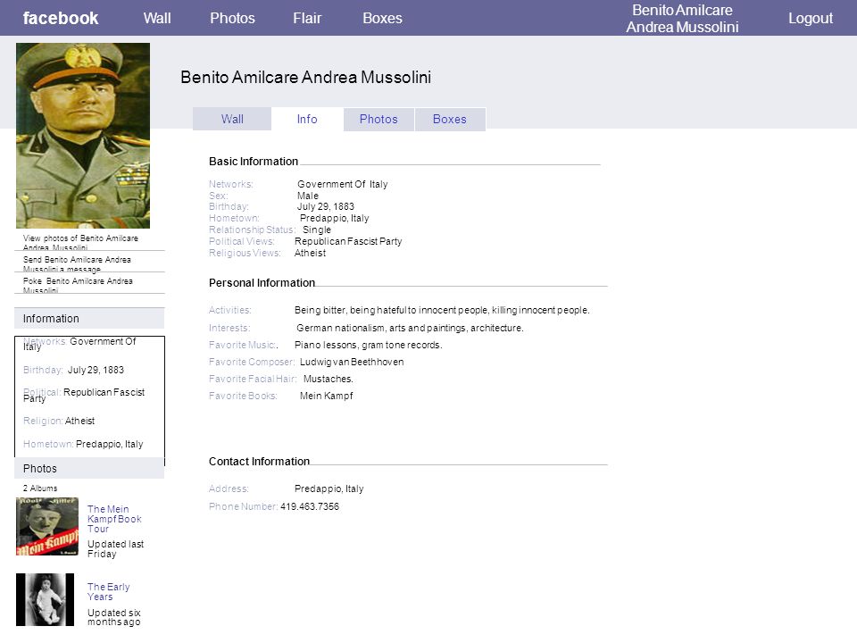Click the Send a message link

[77, 264]
